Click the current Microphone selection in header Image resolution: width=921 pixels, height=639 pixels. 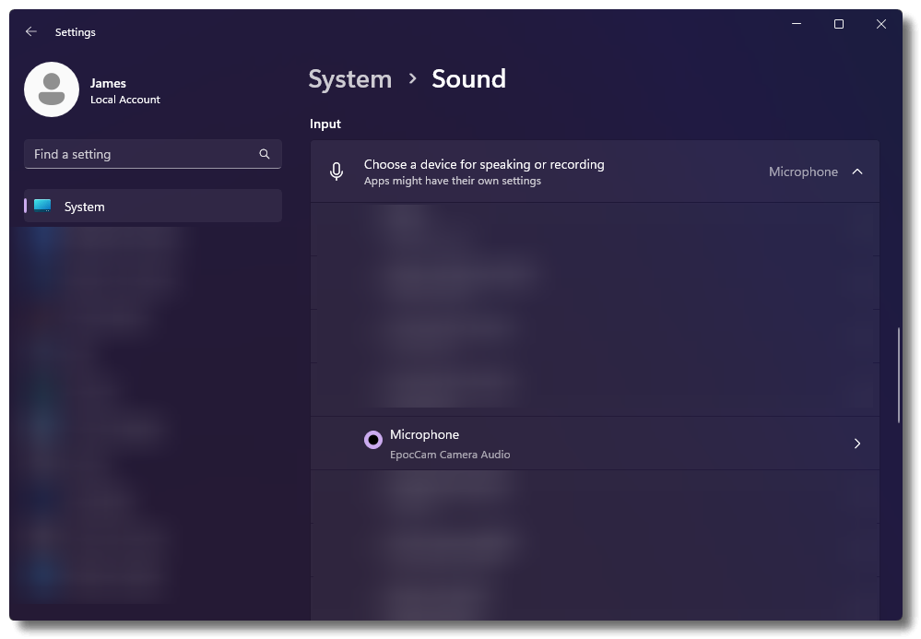coord(802,172)
